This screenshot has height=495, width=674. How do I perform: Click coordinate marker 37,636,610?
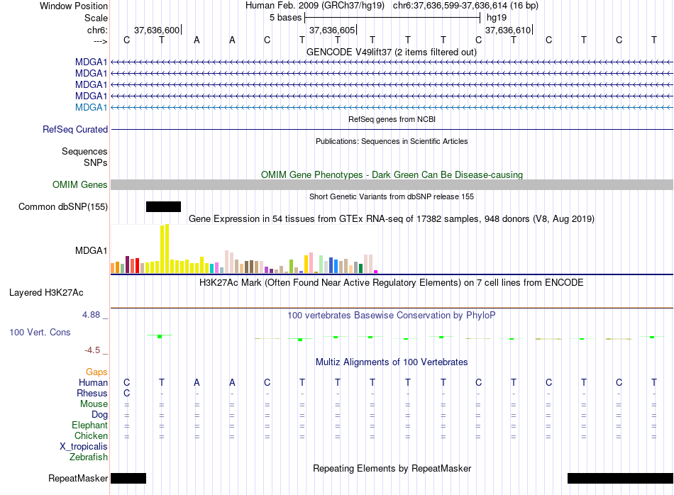pos(508,30)
